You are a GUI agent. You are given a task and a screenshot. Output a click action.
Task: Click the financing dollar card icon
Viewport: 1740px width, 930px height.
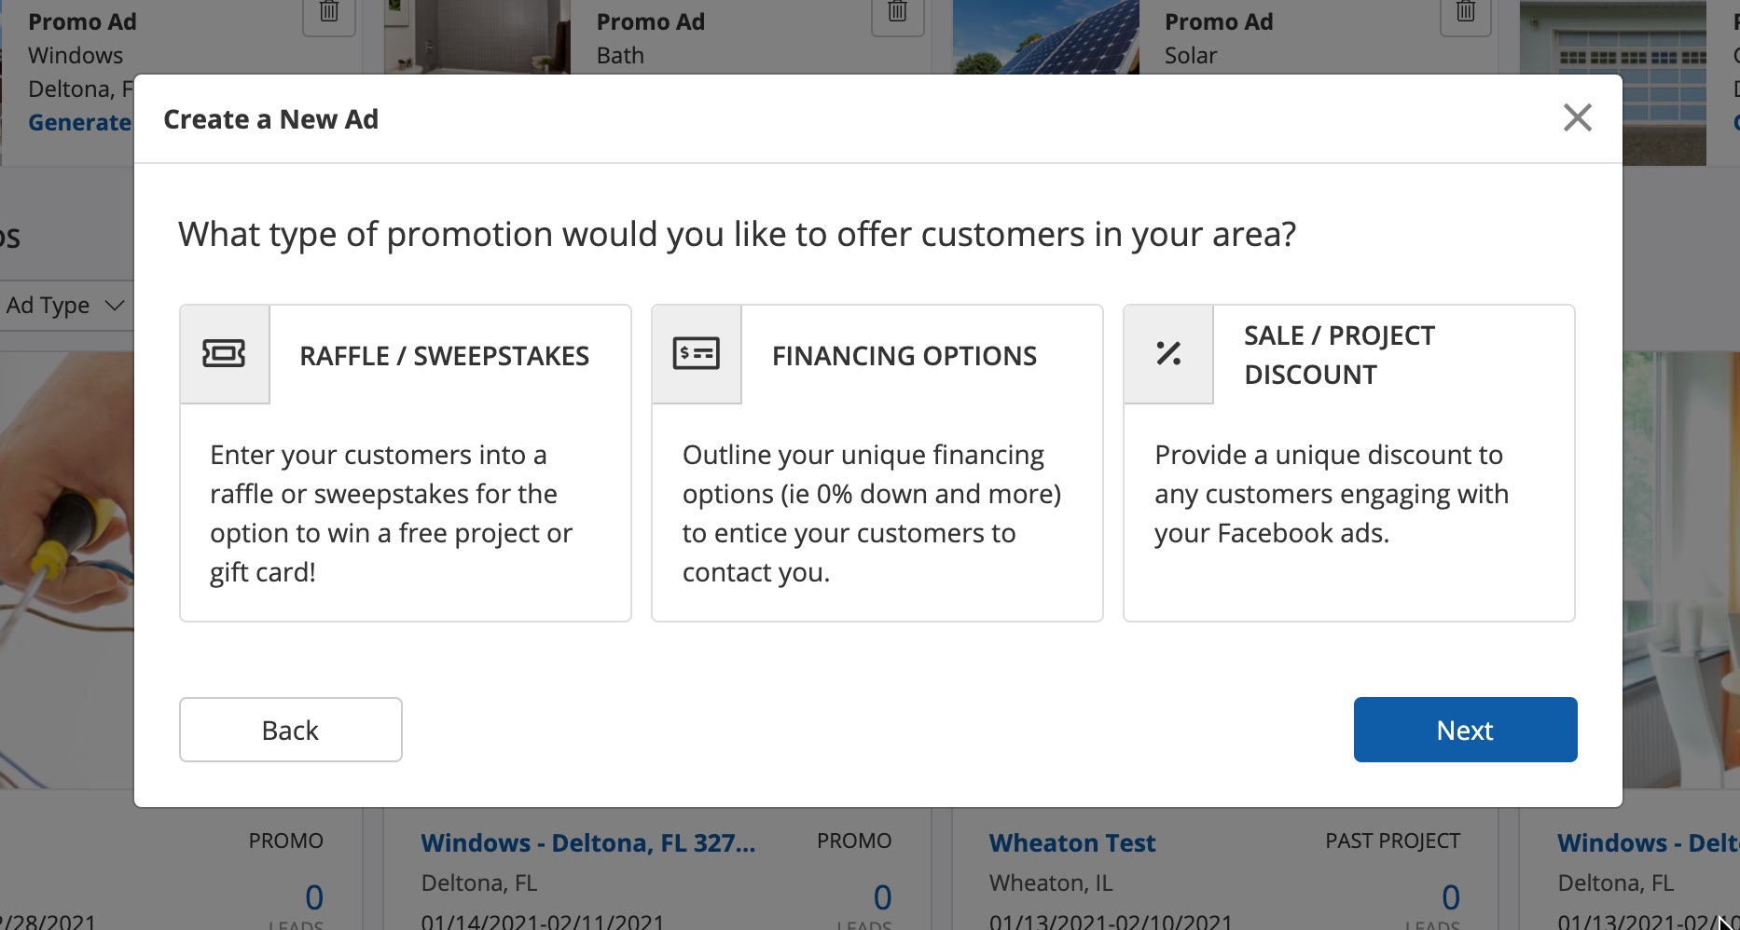696,354
